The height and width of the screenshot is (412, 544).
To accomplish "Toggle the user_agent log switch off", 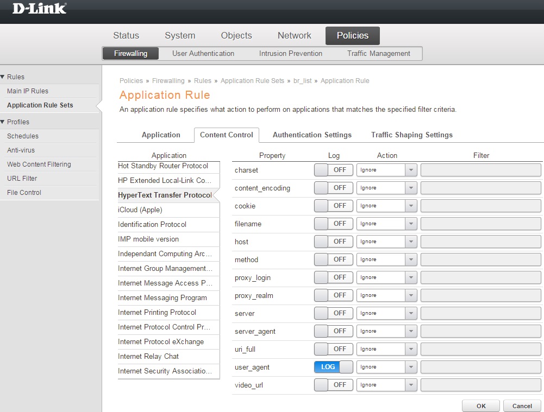I will (x=333, y=367).
